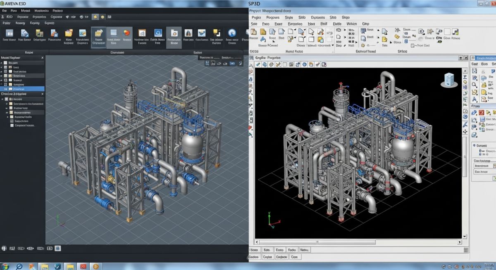The width and height of the screenshot is (496, 270).
Task: Click the leftmost icon in AVEVA bottom status bar
Action: [4, 248]
